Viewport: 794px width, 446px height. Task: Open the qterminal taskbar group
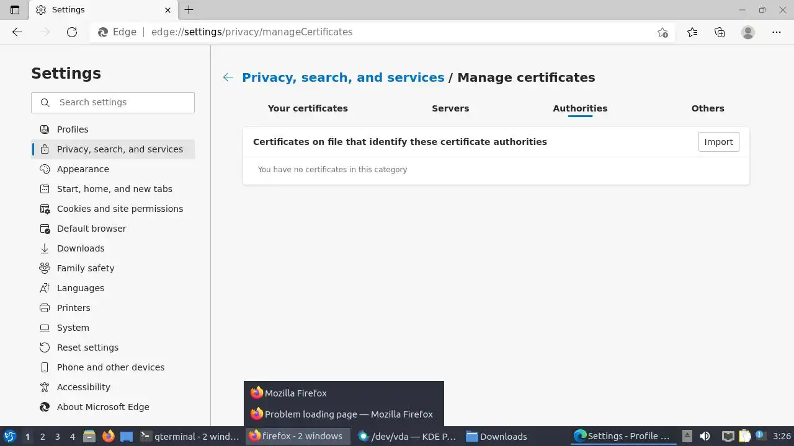190,436
